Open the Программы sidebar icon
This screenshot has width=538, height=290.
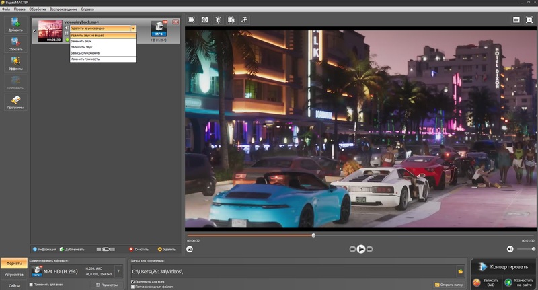point(15,102)
